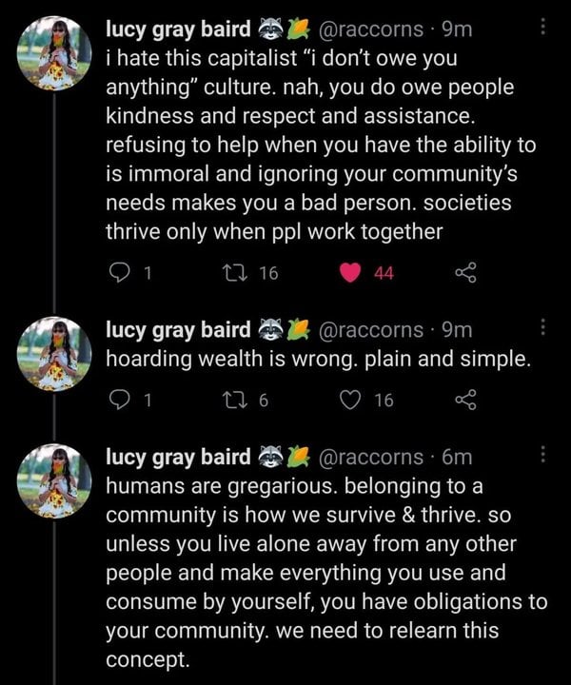Image resolution: width=571 pixels, height=685 pixels.
Task: Click the @raccorns handle on first tweet
Action: pos(375,31)
